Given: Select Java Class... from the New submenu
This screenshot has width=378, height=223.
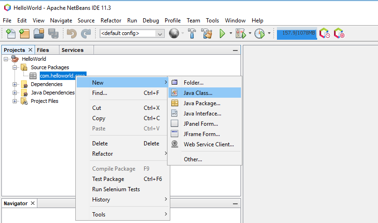Looking at the screenshot, I should pos(204,93).
